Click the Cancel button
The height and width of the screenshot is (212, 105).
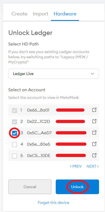click(30, 187)
